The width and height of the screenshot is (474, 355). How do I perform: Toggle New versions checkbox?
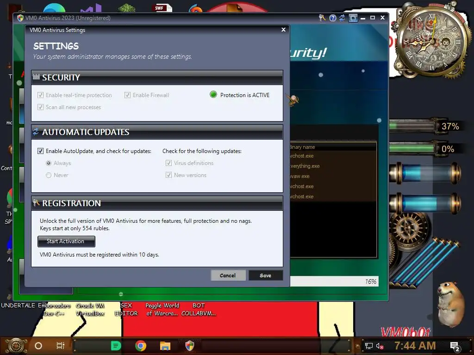[x=168, y=175]
